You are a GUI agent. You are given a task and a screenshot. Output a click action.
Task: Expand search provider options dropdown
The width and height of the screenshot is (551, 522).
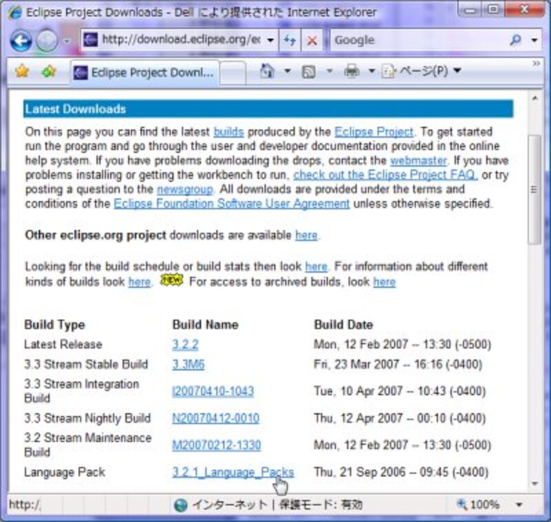pyautogui.click(x=534, y=40)
